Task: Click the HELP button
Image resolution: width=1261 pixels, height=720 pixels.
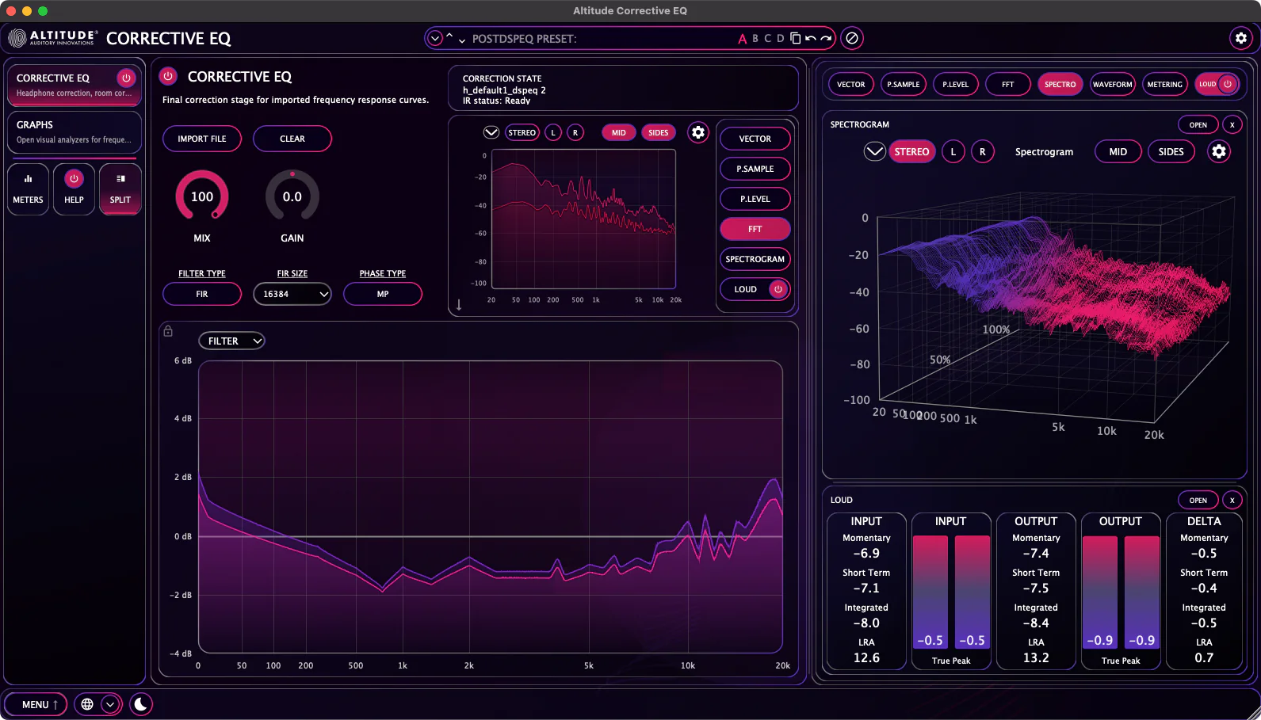Action: pos(74,189)
